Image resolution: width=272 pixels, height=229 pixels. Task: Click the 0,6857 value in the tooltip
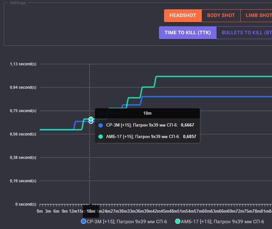(x=189, y=136)
